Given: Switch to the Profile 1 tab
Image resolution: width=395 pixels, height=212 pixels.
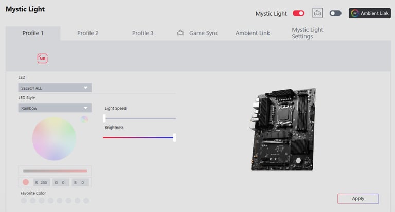Looking at the screenshot, I should [x=33, y=33].
